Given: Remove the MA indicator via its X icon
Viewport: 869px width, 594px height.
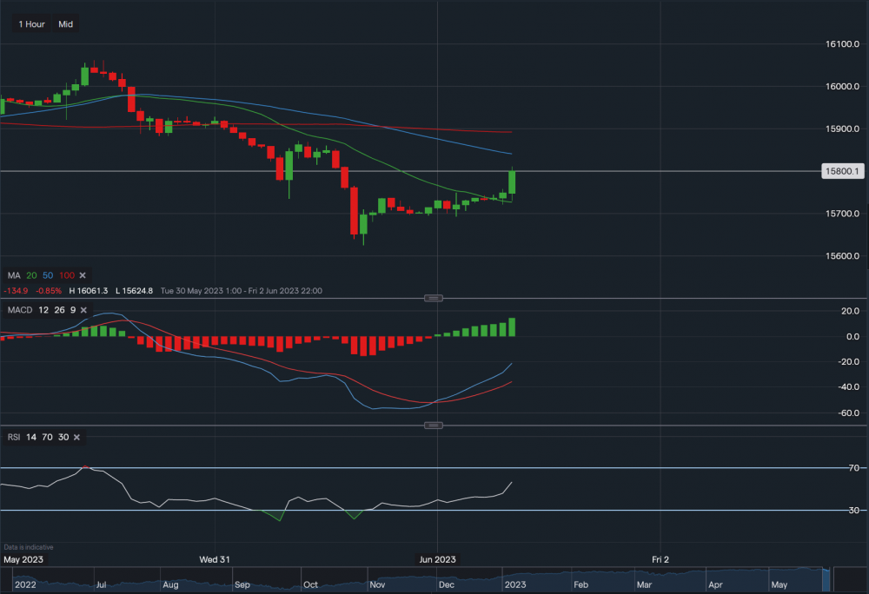Looking at the screenshot, I should click(83, 275).
